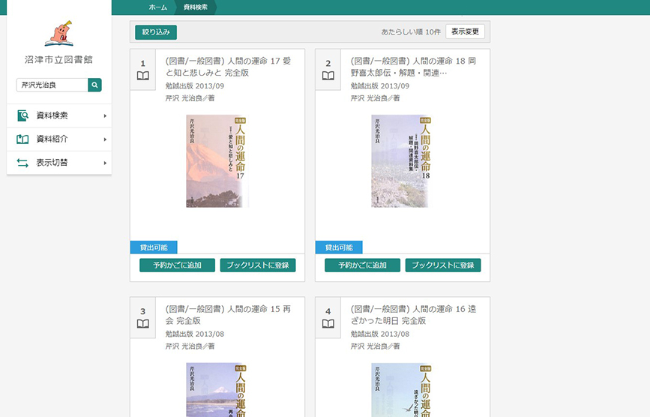Click the 資料検索 sidebar icon
650x417 pixels.
(x=22, y=115)
